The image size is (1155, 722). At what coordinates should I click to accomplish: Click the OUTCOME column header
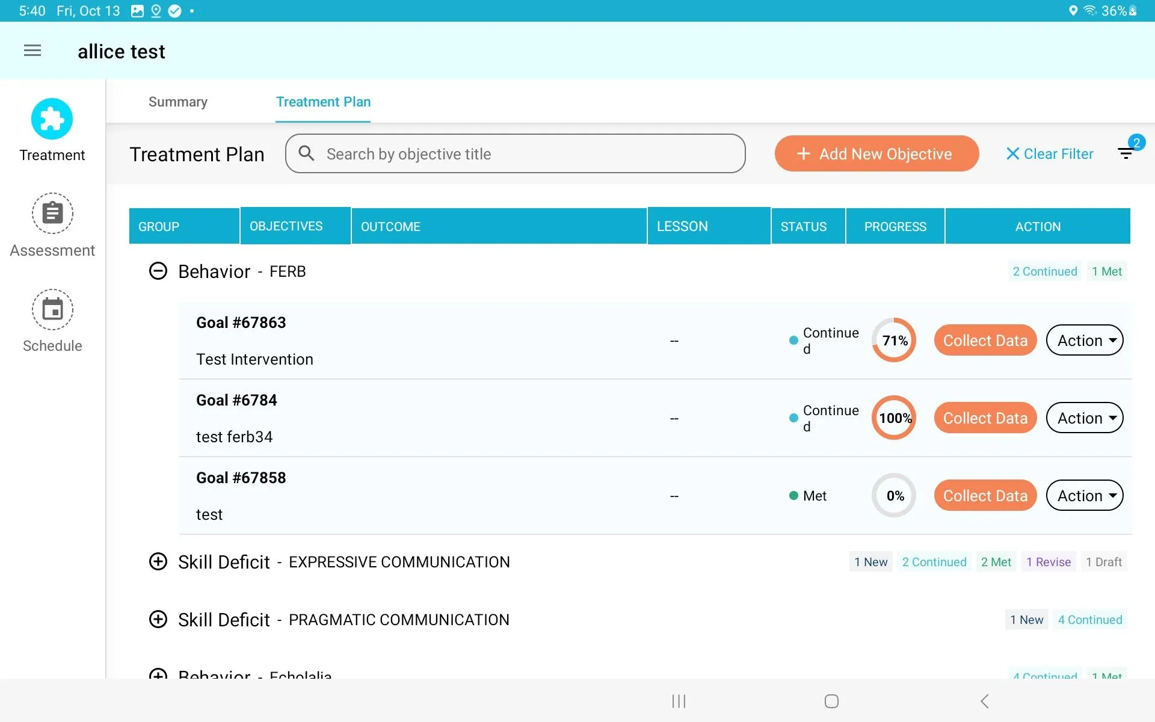[499, 226]
